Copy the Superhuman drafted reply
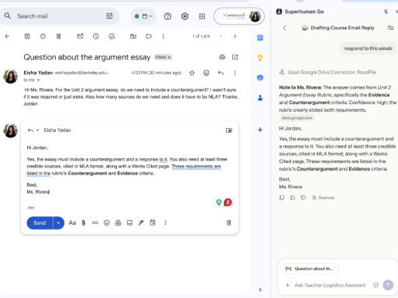The height and width of the screenshot is (298, 398). point(282,198)
